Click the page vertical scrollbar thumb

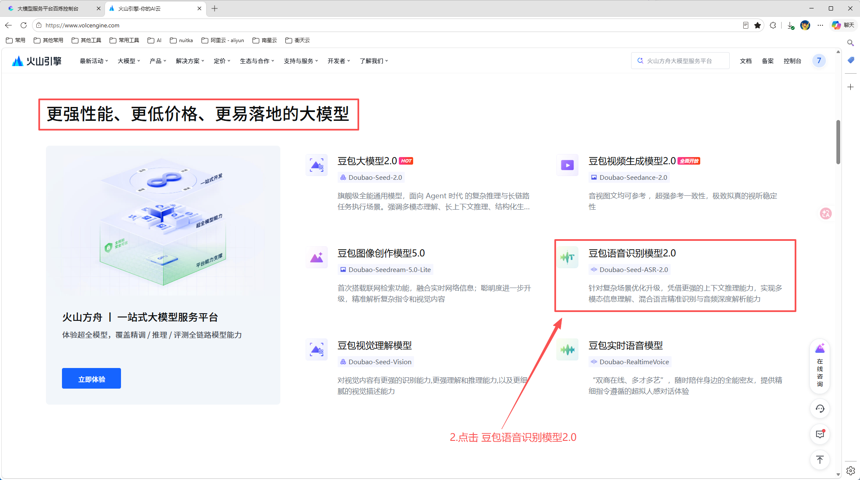coord(838,142)
